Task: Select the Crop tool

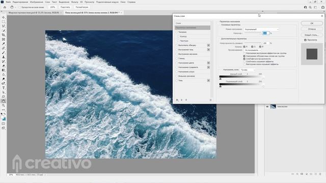Action: [x=4, y=35]
